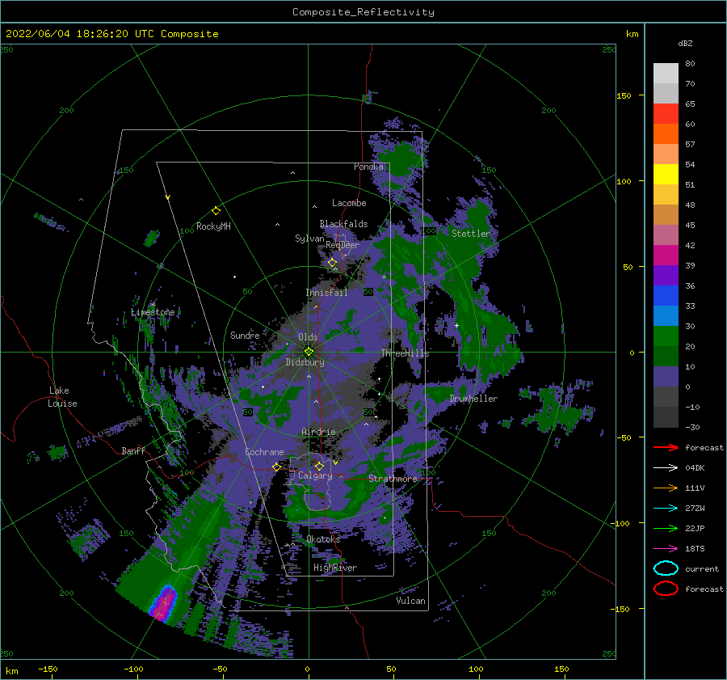Viewport: 727px width, 680px height.
Task: Click the yellow diamond marker at RedDeer
Action: 332,263
